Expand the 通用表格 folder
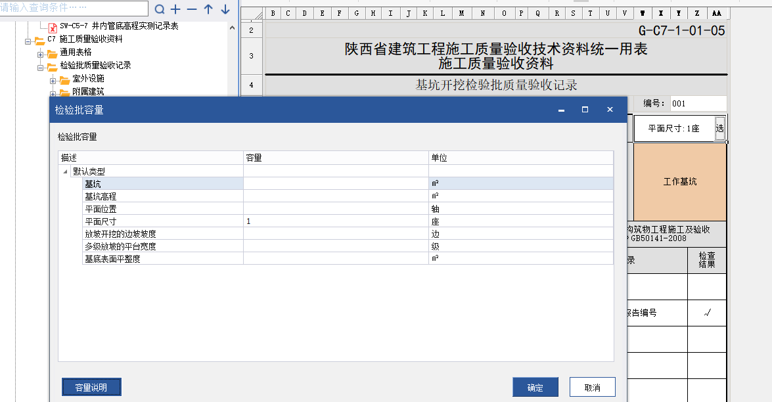The width and height of the screenshot is (772, 402). (40, 55)
